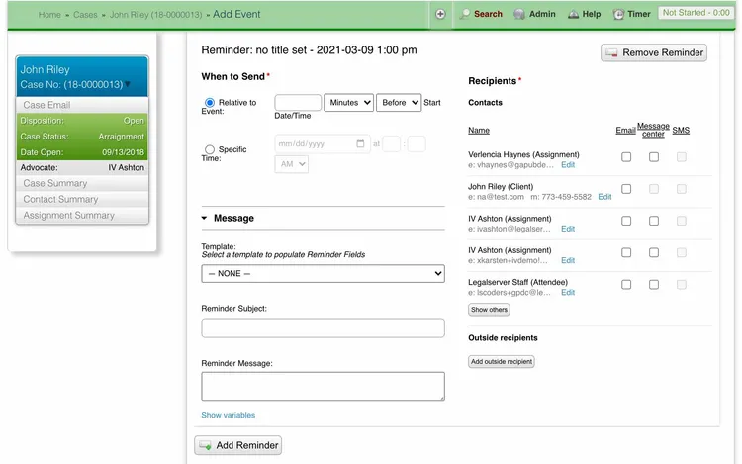
Task: Select the Specific Time radio button
Action: pos(210,149)
